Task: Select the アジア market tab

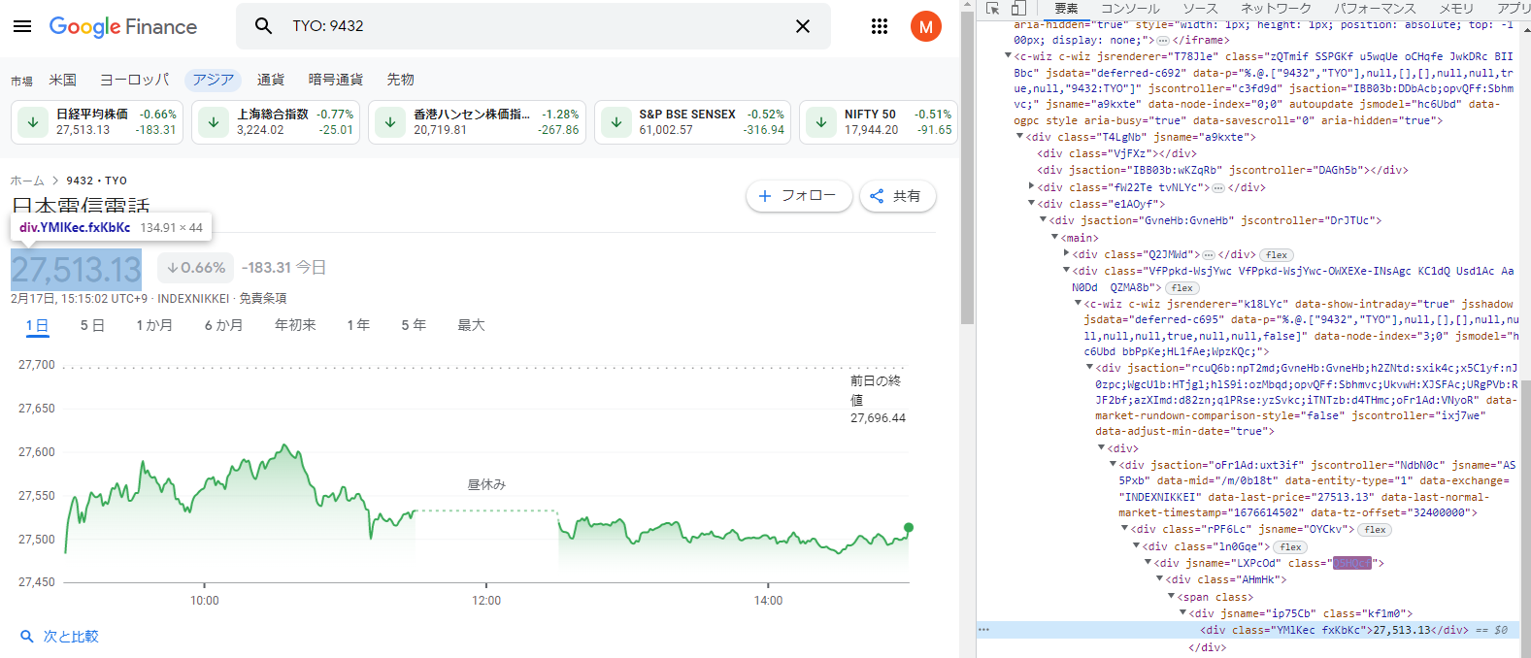Action: coord(214,80)
